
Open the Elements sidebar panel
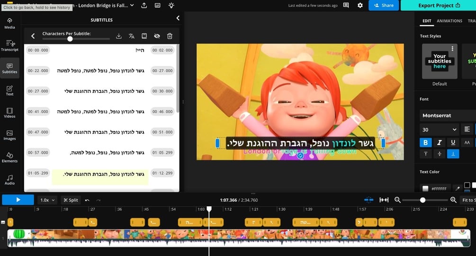pos(10,157)
